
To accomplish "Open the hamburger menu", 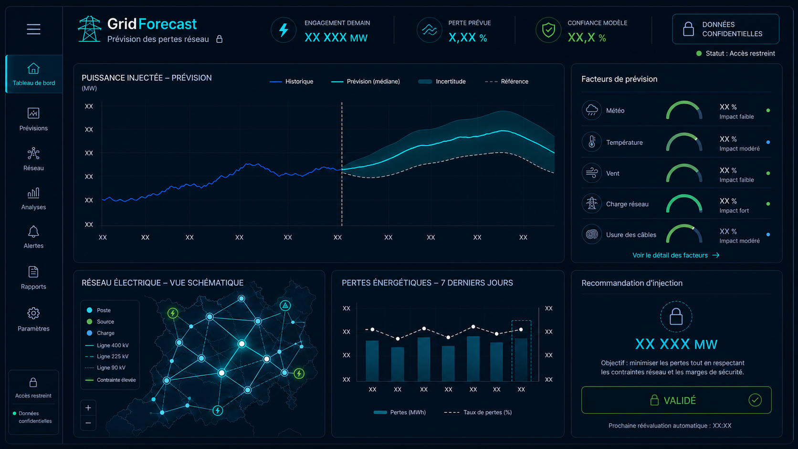I will tap(33, 29).
